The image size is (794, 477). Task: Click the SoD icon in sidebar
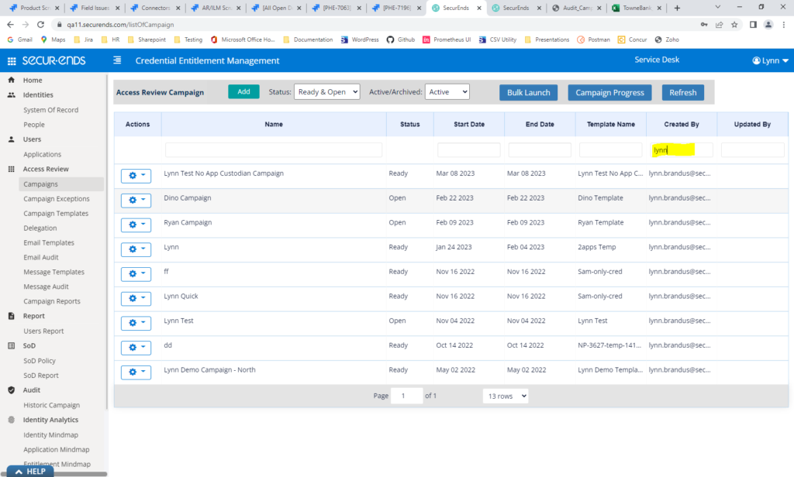pyautogui.click(x=11, y=345)
